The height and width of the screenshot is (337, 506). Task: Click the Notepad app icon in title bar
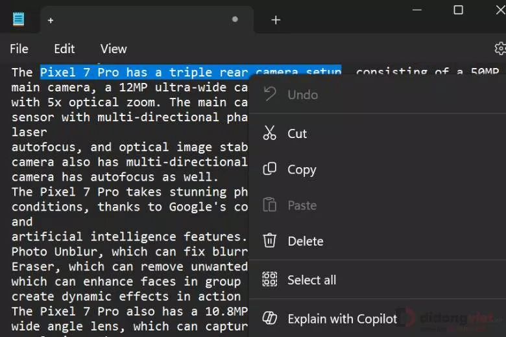(18, 19)
